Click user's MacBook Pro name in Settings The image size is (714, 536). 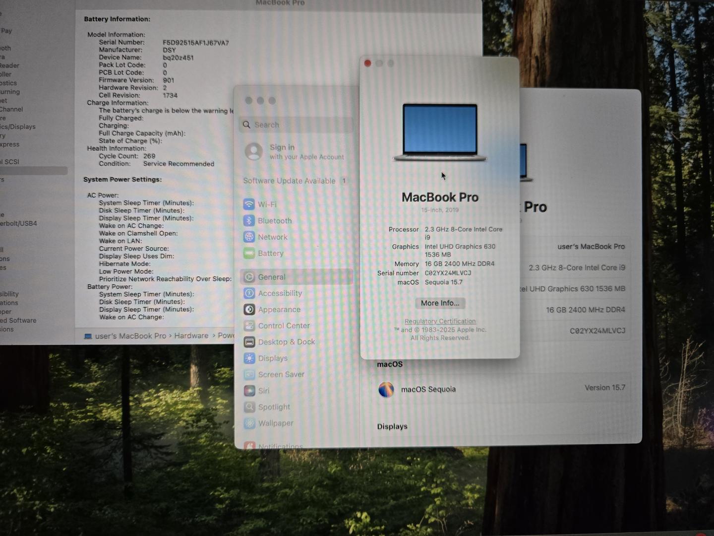pos(591,247)
